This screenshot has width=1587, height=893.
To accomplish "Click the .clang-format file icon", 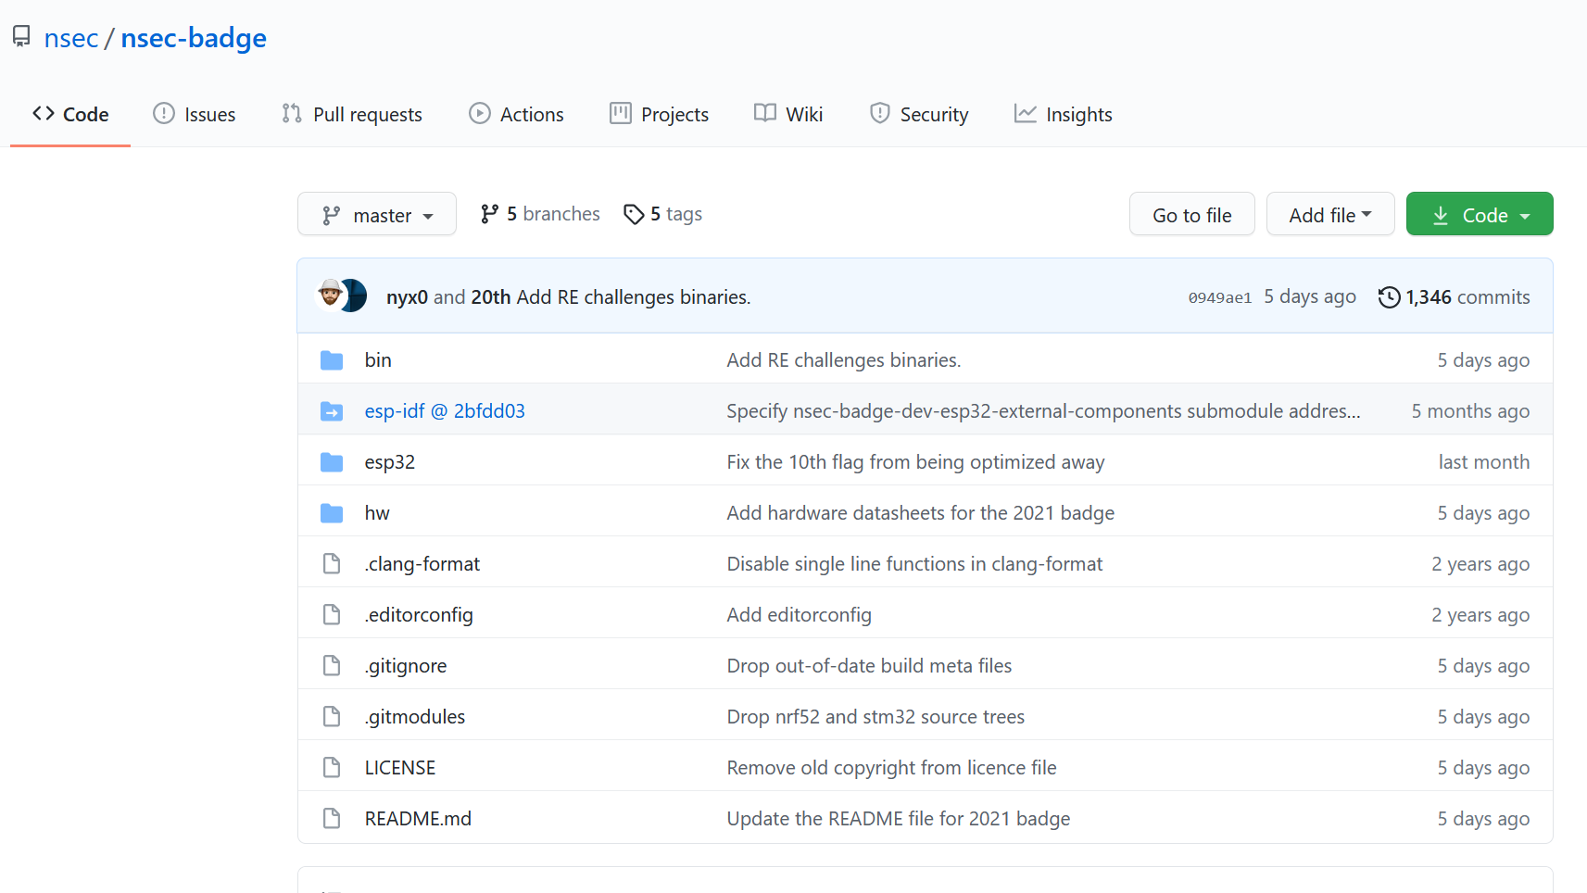I will [x=332, y=563].
